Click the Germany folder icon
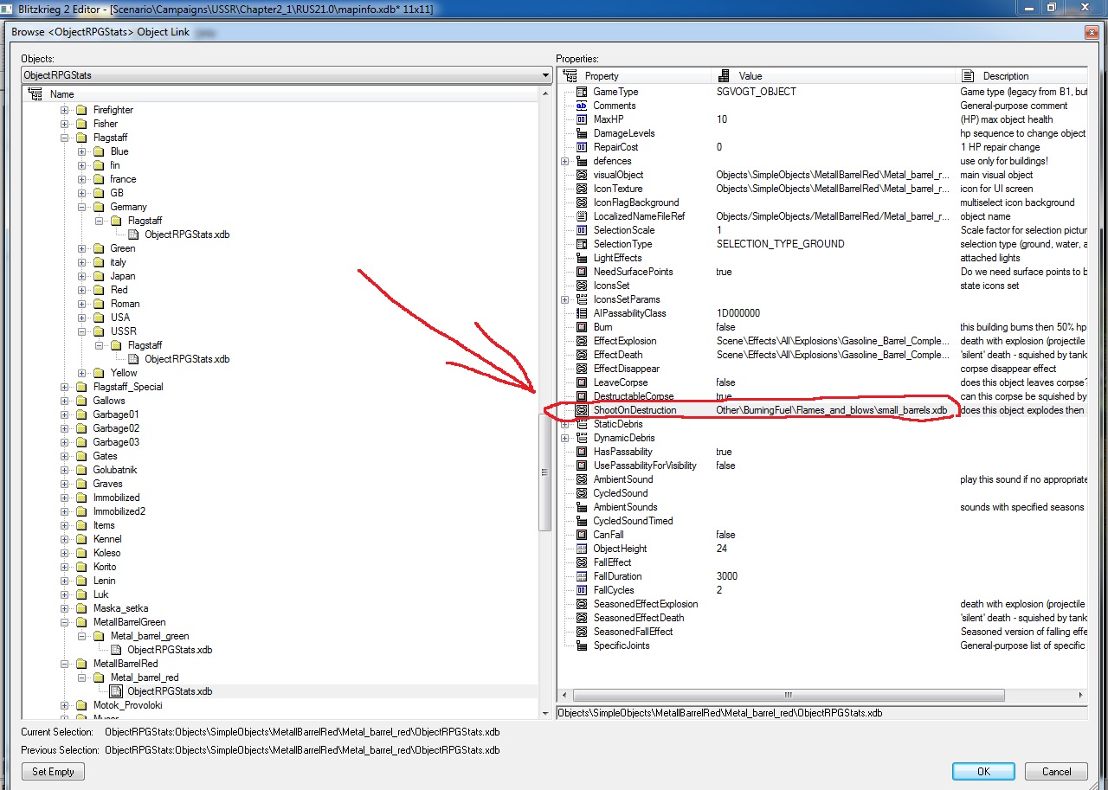This screenshot has height=790, width=1108. [x=99, y=207]
